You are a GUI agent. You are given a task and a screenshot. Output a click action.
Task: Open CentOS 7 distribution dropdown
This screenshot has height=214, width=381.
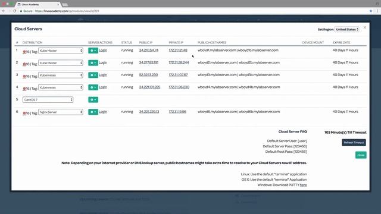pos(48,100)
